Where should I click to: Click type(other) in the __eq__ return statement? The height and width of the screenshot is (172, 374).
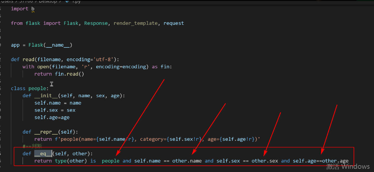(71, 161)
